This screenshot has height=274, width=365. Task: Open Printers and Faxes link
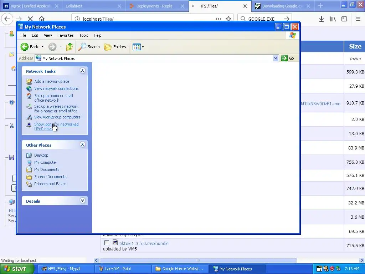pyautogui.click(x=50, y=184)
